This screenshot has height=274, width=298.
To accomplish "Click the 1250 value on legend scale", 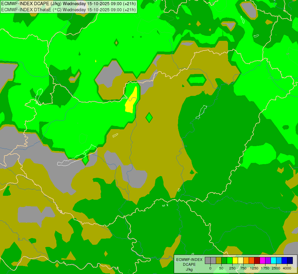I will [x=254, y=268].
